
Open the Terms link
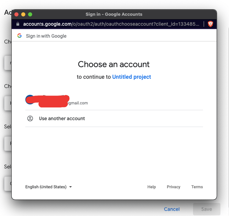[x=197, y=187]
